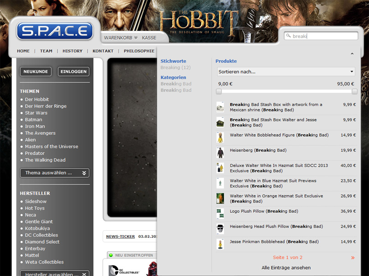Open Heisenberg figure product thumbnail
Screen dimensions: 369x276
point(220,153)
